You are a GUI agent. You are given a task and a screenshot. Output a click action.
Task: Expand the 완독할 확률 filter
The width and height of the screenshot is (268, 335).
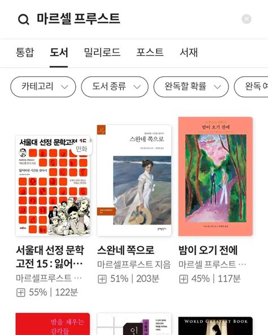point(191,87)
